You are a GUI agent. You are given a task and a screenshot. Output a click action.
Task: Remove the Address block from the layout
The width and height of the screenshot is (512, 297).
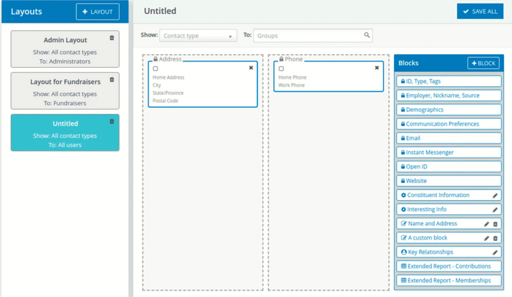tap(251, 68)
